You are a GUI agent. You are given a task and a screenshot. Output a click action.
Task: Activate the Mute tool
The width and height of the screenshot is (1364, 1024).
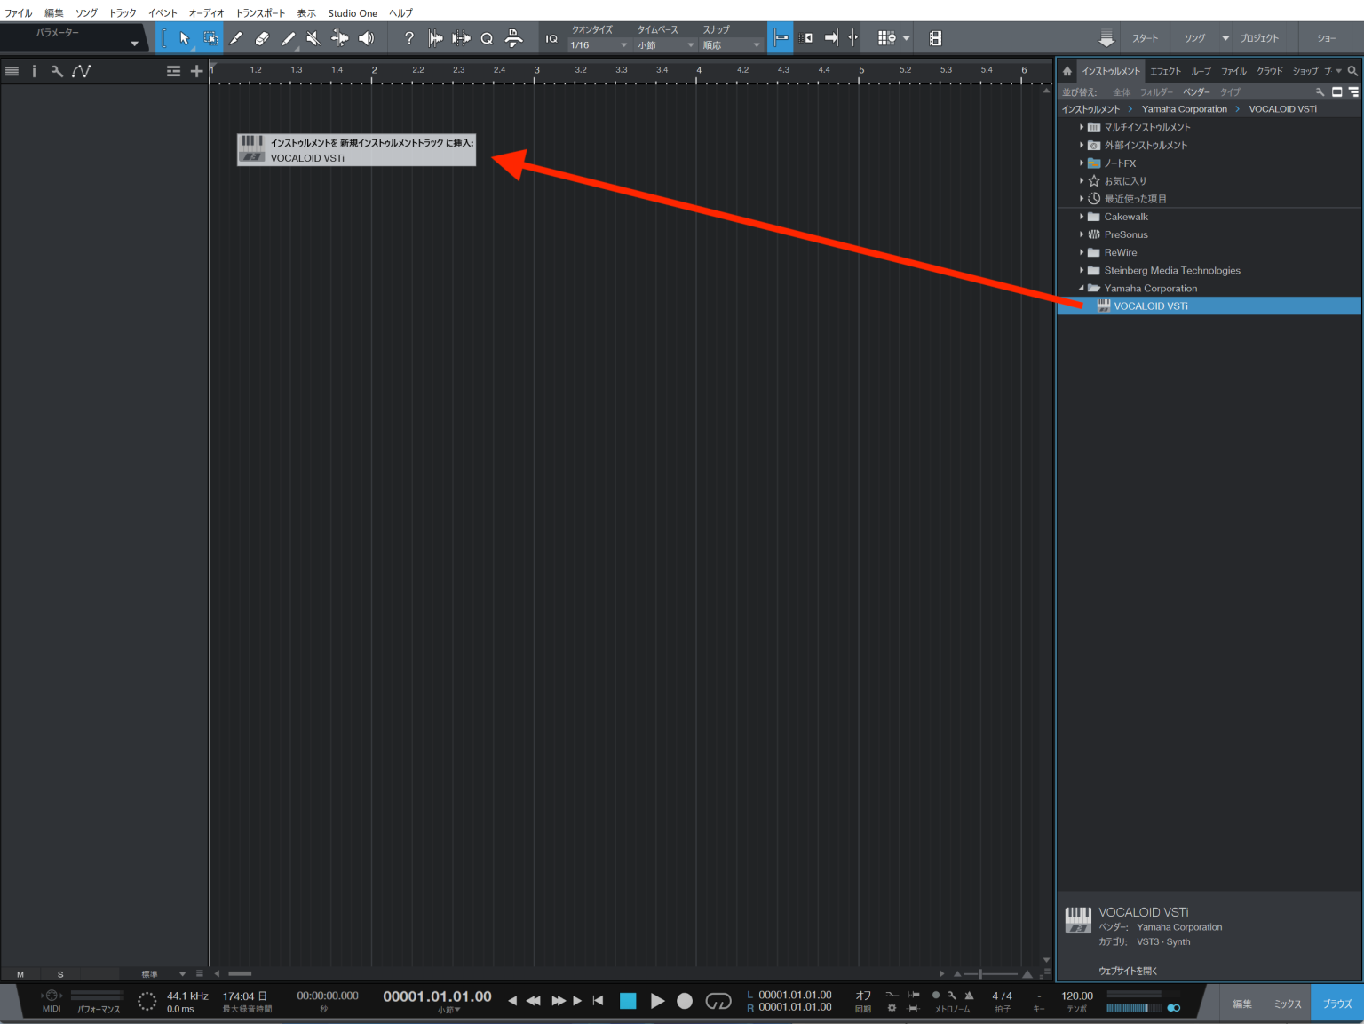click(313, 38)
